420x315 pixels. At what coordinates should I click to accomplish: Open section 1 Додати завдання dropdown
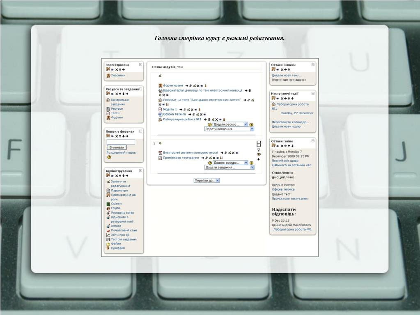coord(230,168)
